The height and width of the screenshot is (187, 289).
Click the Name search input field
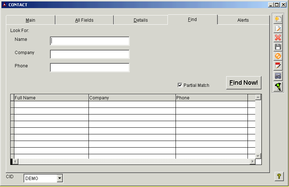pos(90,41)
